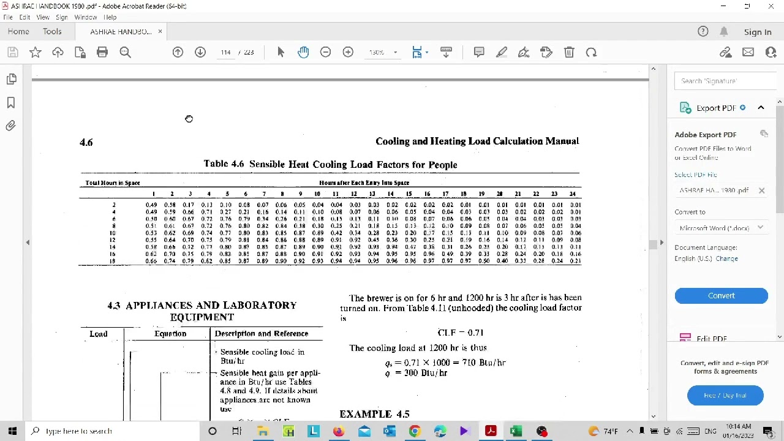Open the sign document tool
The image size is (784, 441).
pyautogui.click(x=524, y=53)
